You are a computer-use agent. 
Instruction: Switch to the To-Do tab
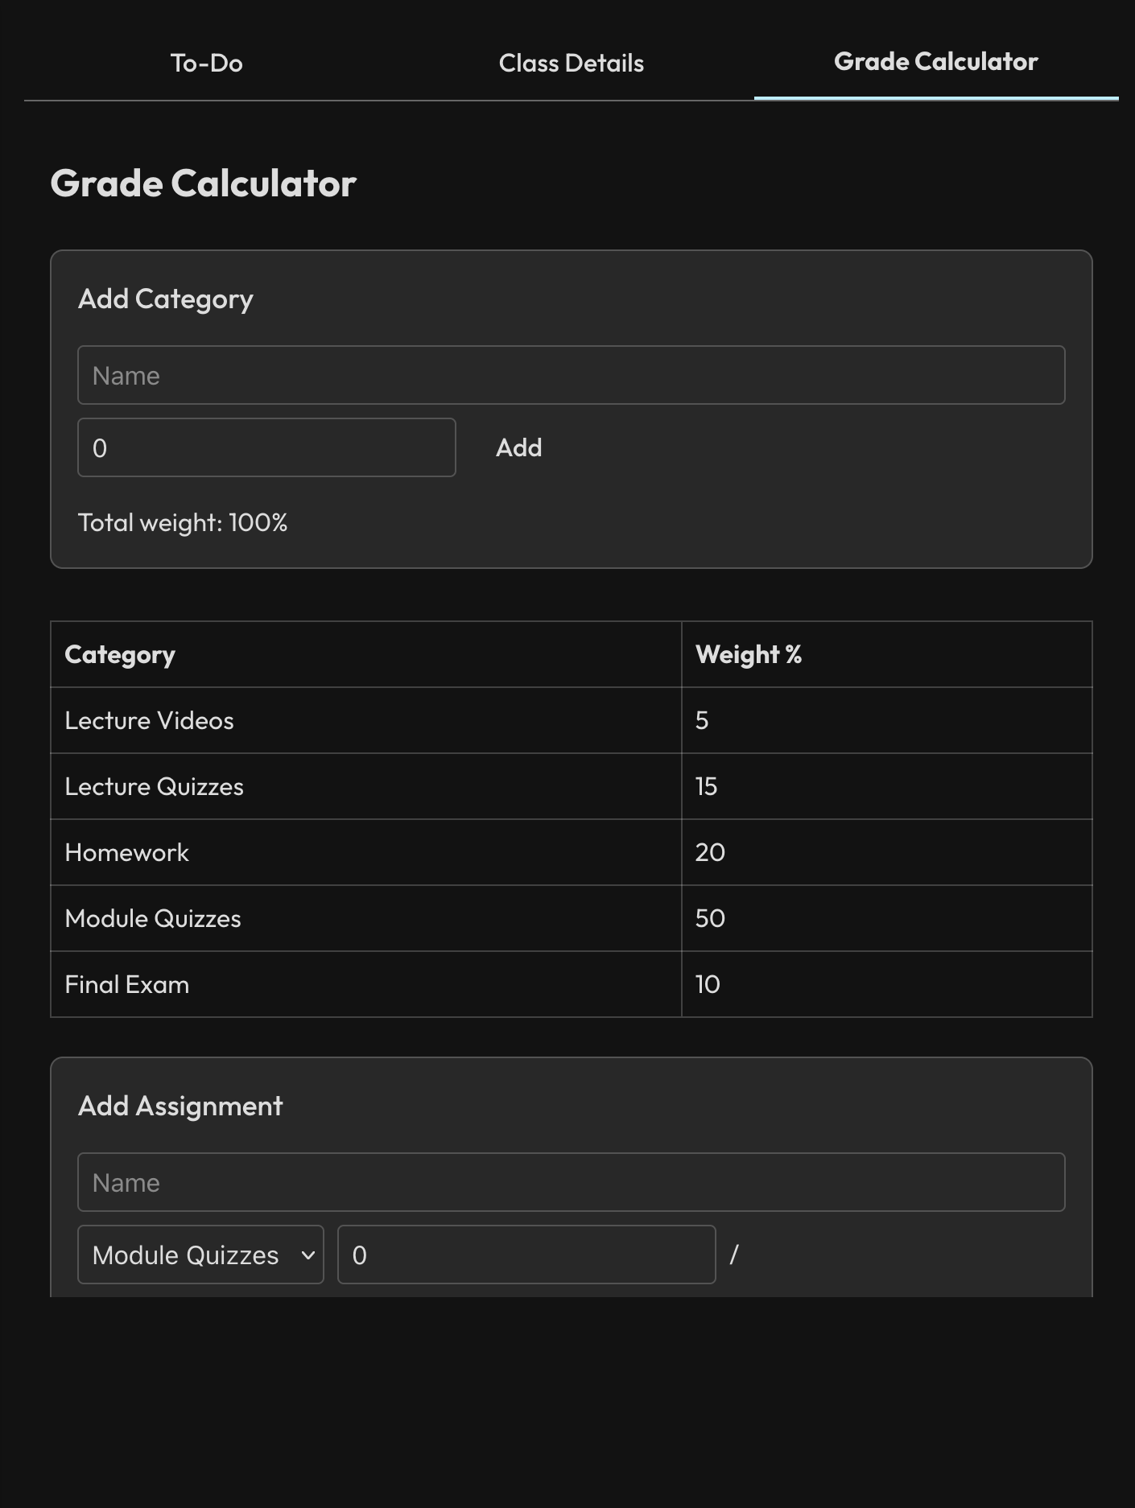[x=207, y=63]
